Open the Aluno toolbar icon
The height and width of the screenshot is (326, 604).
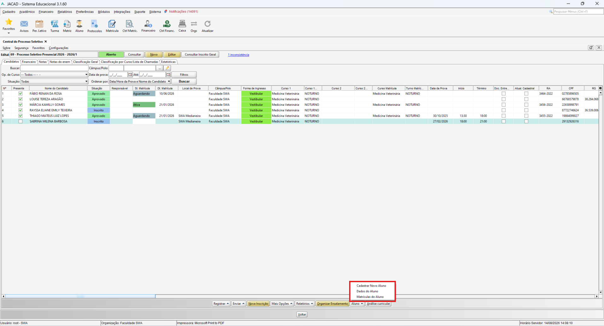(x=79, y=24)
